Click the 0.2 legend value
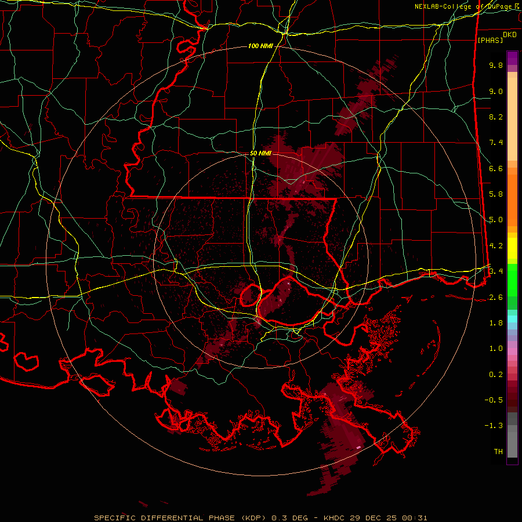Screen dimensions: 522x522 [x=496, y=375]
